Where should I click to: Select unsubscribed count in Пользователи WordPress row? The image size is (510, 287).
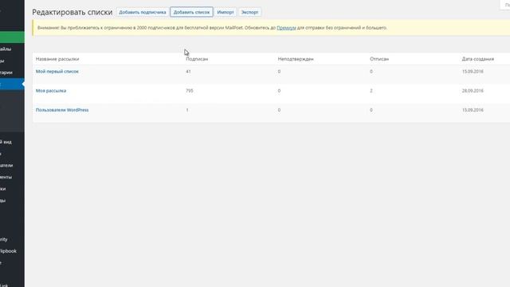click(x=371, y=110)
